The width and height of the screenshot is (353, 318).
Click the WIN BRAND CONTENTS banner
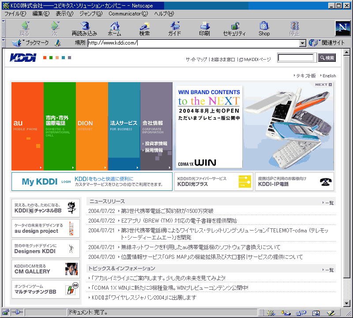pyautogui.click(x=209, y=126)
